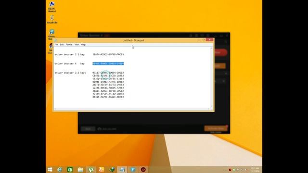The width and height of the screenshot is (308, 173).
Task: Click the key beginning 12338 in Notepad
Action: (108, 88)
